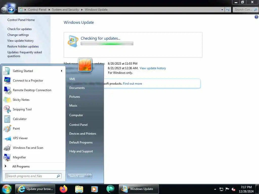Open Default Programs
This screenshot has width=259, height=194.
pos(81,142)
